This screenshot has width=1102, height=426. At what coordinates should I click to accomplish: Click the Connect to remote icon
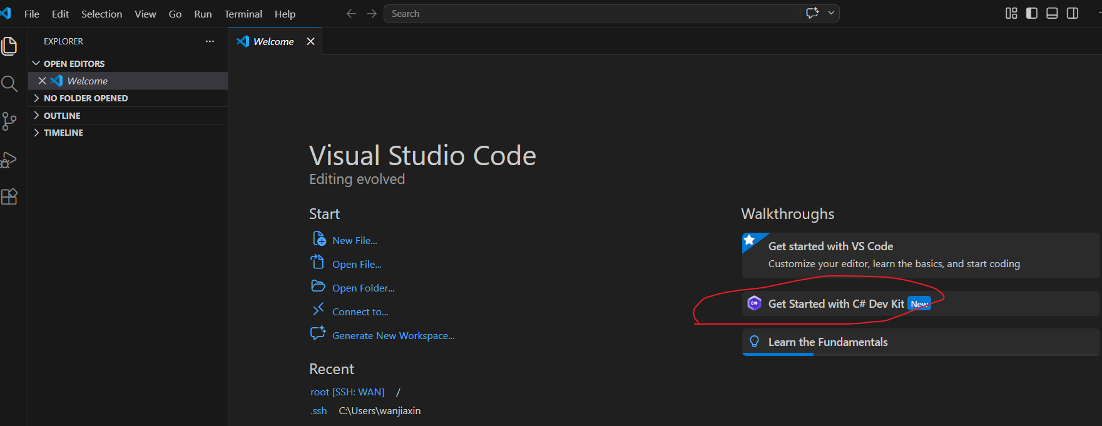point(318,309)
